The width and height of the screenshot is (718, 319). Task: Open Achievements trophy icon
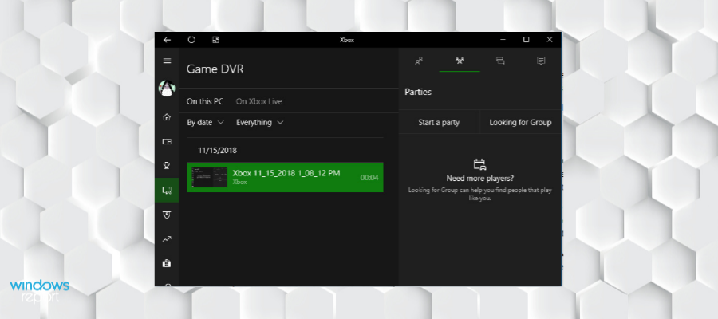[x=168, y=165]
